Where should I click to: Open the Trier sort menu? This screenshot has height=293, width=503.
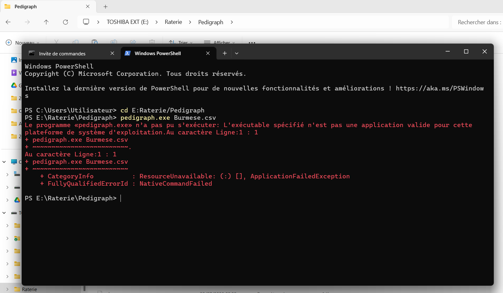[181, 42]
